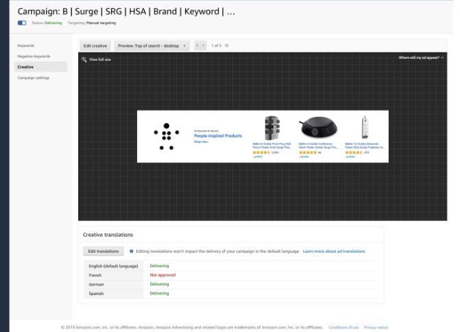Viewport: 460px width, 332px height.
Task: Expand Where will my ad appear
Action: 421,58
